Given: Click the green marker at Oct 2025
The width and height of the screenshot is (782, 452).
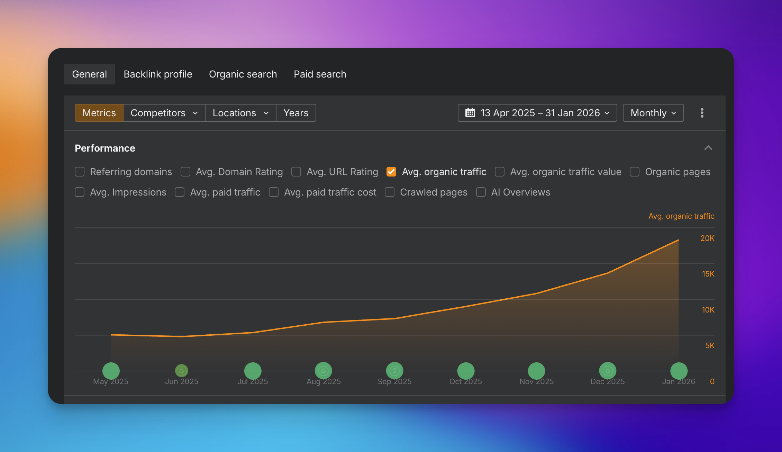Looking at the screenshot, I should tap(466, 371).
